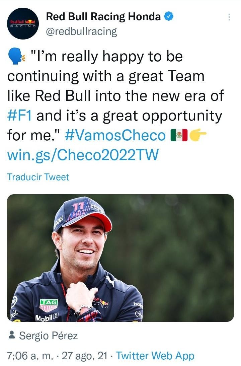241x366 pixels.
Task: Click the blue verified badge
Action: tap(169, 16)
